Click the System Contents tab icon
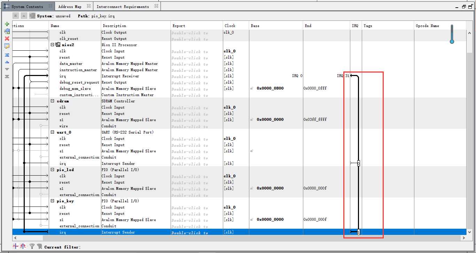 point(7,6)
